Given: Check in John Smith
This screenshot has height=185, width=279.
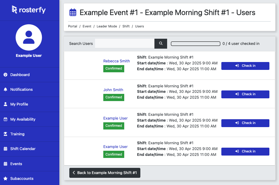Looking at the screenshot, I should (245, 94).
